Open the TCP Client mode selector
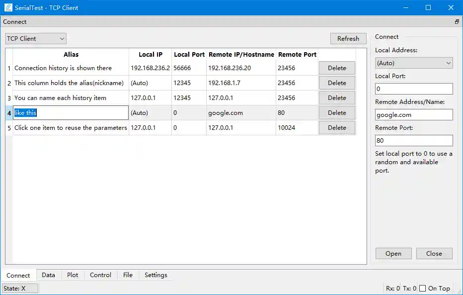This screenshot has height=295, width=463. [35, 38]
